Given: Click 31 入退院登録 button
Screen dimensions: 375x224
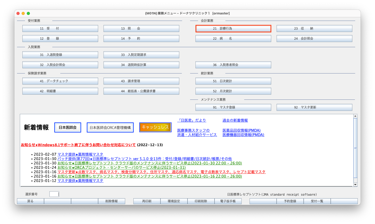Looking at the screenshot, I should pos(60,55).
